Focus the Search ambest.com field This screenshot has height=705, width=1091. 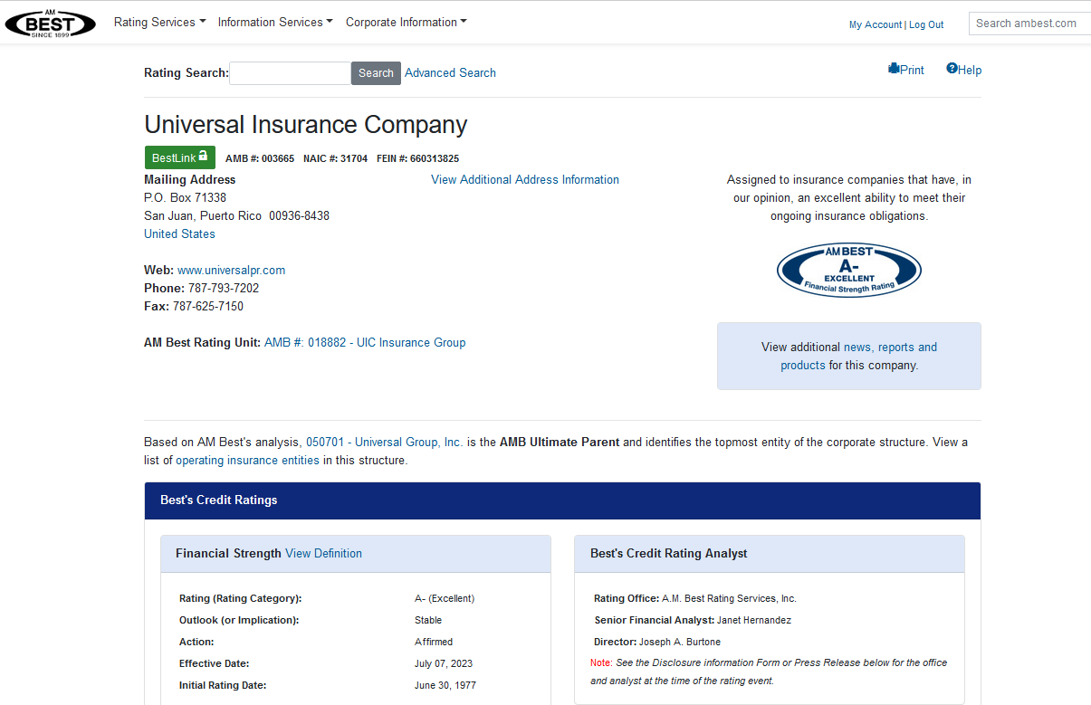tap(1030, 24)
